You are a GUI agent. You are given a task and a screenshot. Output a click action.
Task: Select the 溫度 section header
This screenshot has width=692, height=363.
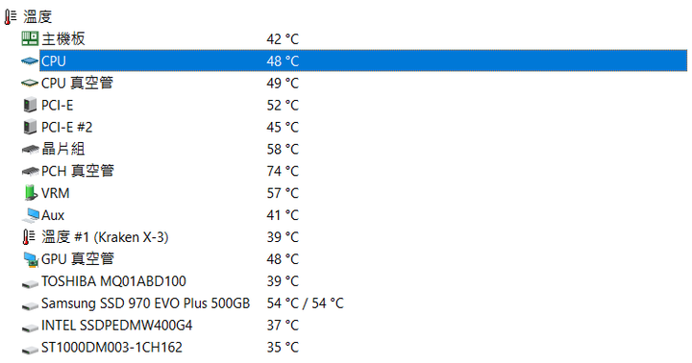[x=37, y=16]
